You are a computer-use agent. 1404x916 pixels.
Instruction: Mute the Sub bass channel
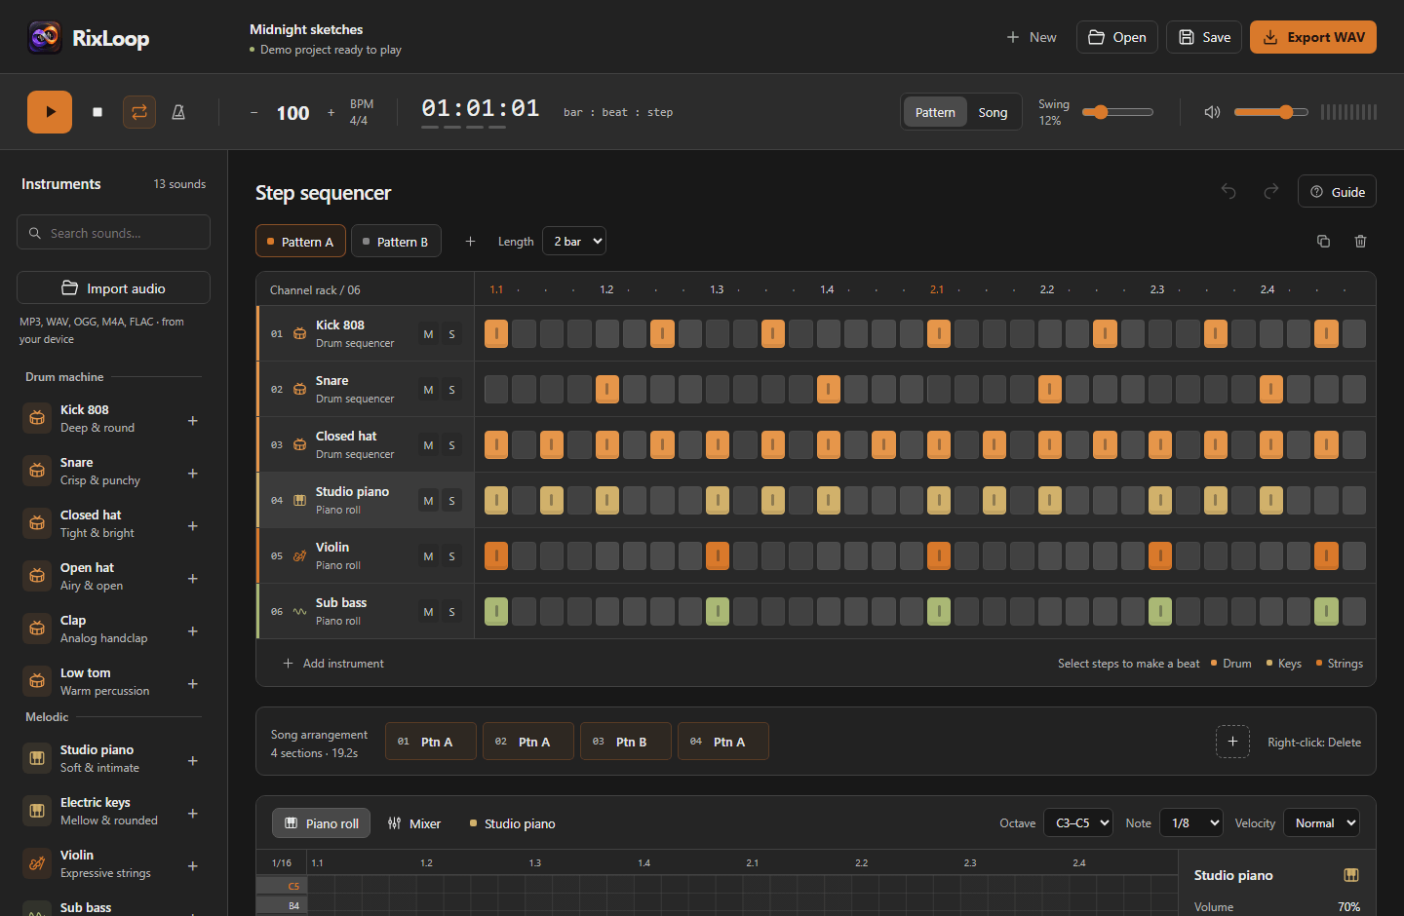click(428, 612)
